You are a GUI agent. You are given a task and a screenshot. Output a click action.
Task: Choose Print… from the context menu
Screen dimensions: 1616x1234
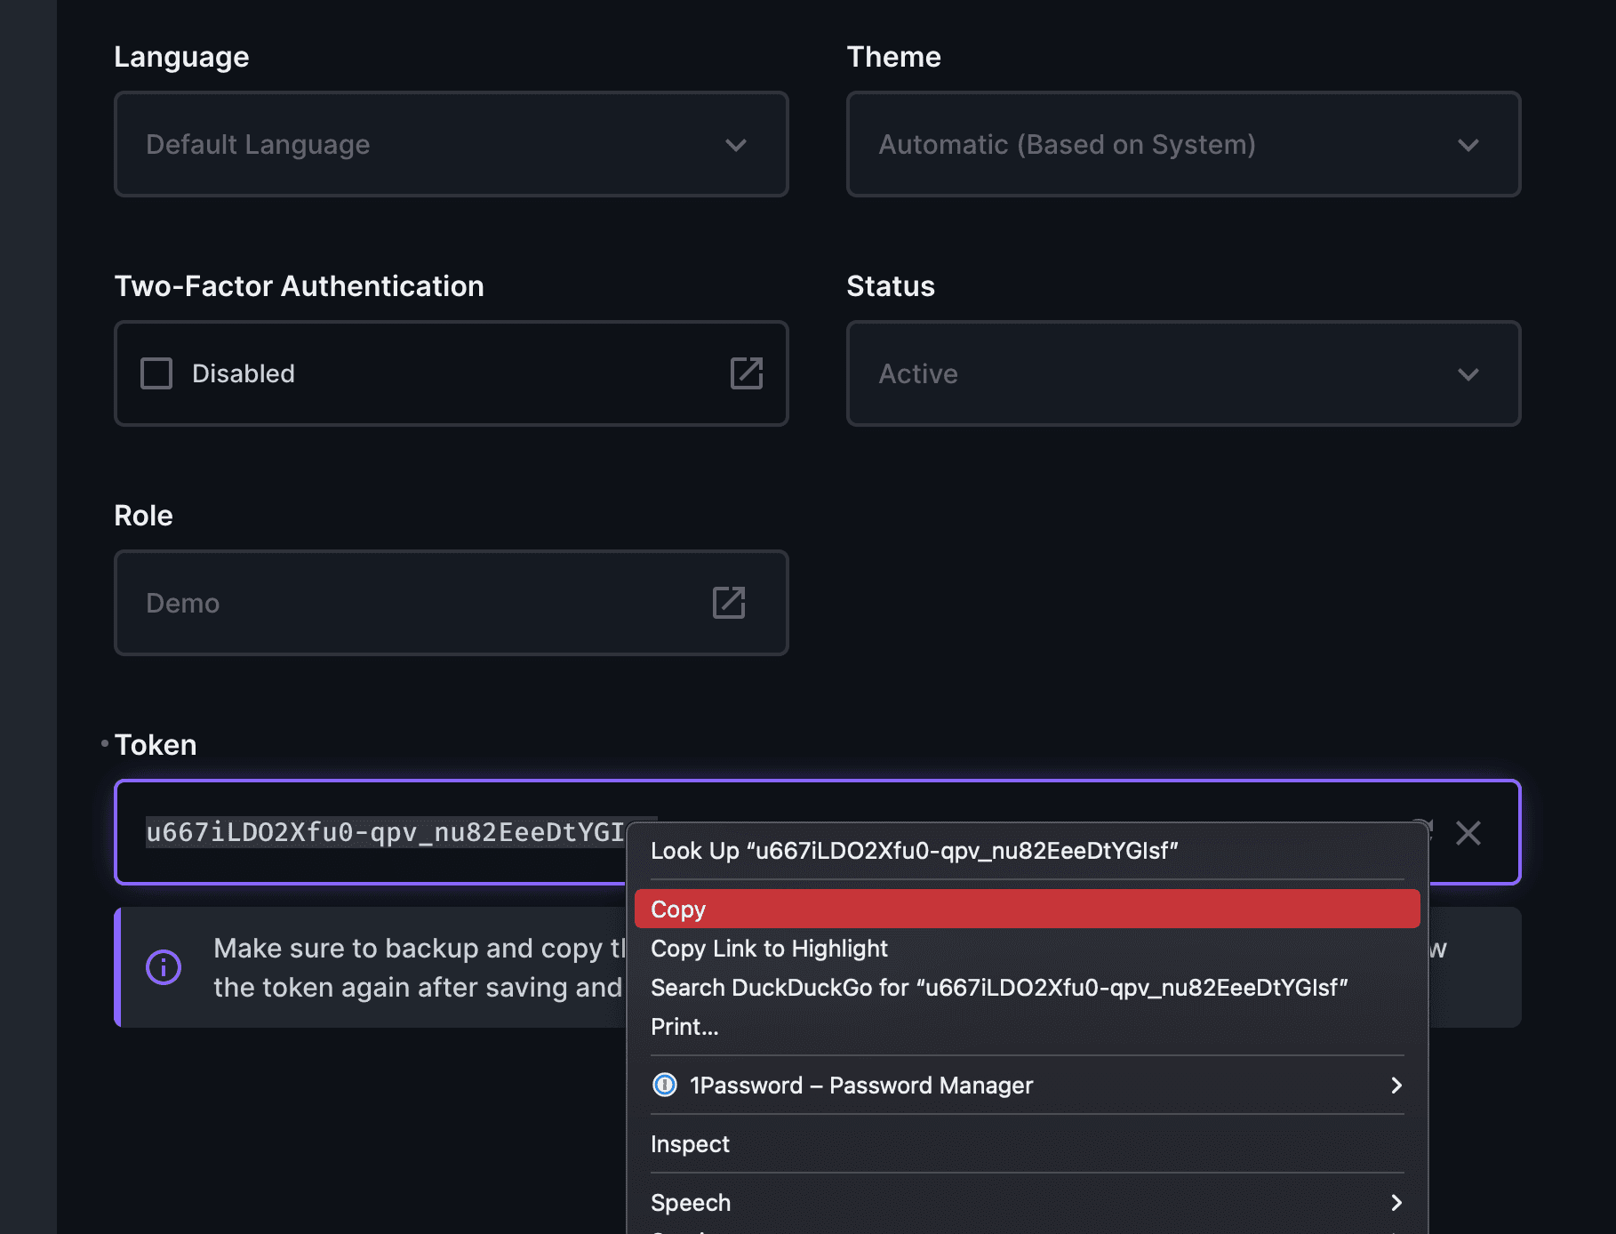click(684, 1027)
